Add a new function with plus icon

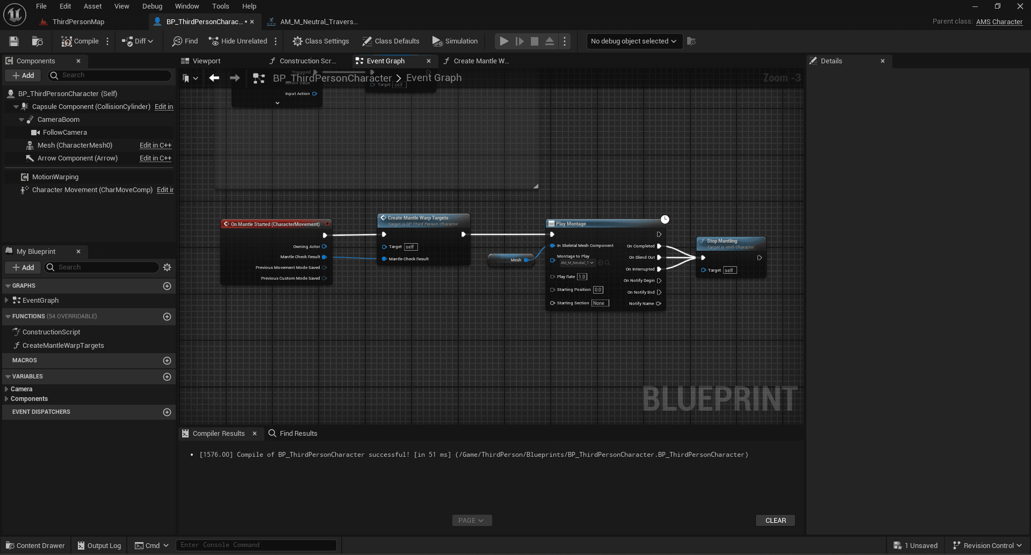167,317
